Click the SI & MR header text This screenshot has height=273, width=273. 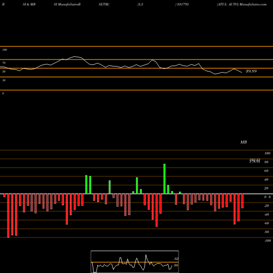point(29,4)
